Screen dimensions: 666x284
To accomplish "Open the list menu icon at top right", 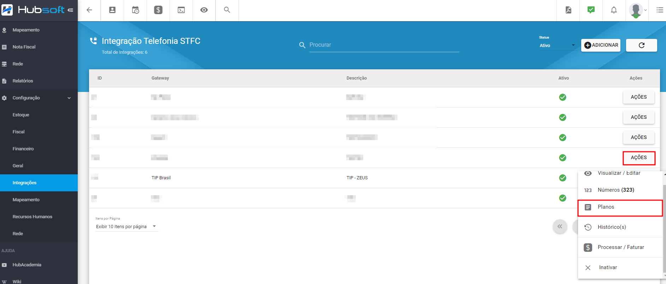I will tap(660, 10).
